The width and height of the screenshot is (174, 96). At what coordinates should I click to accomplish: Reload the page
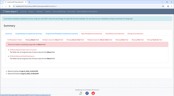tap(10, 6)
